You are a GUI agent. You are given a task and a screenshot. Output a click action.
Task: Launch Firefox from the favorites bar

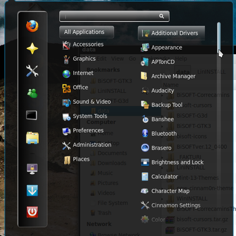tap(32, 26)
